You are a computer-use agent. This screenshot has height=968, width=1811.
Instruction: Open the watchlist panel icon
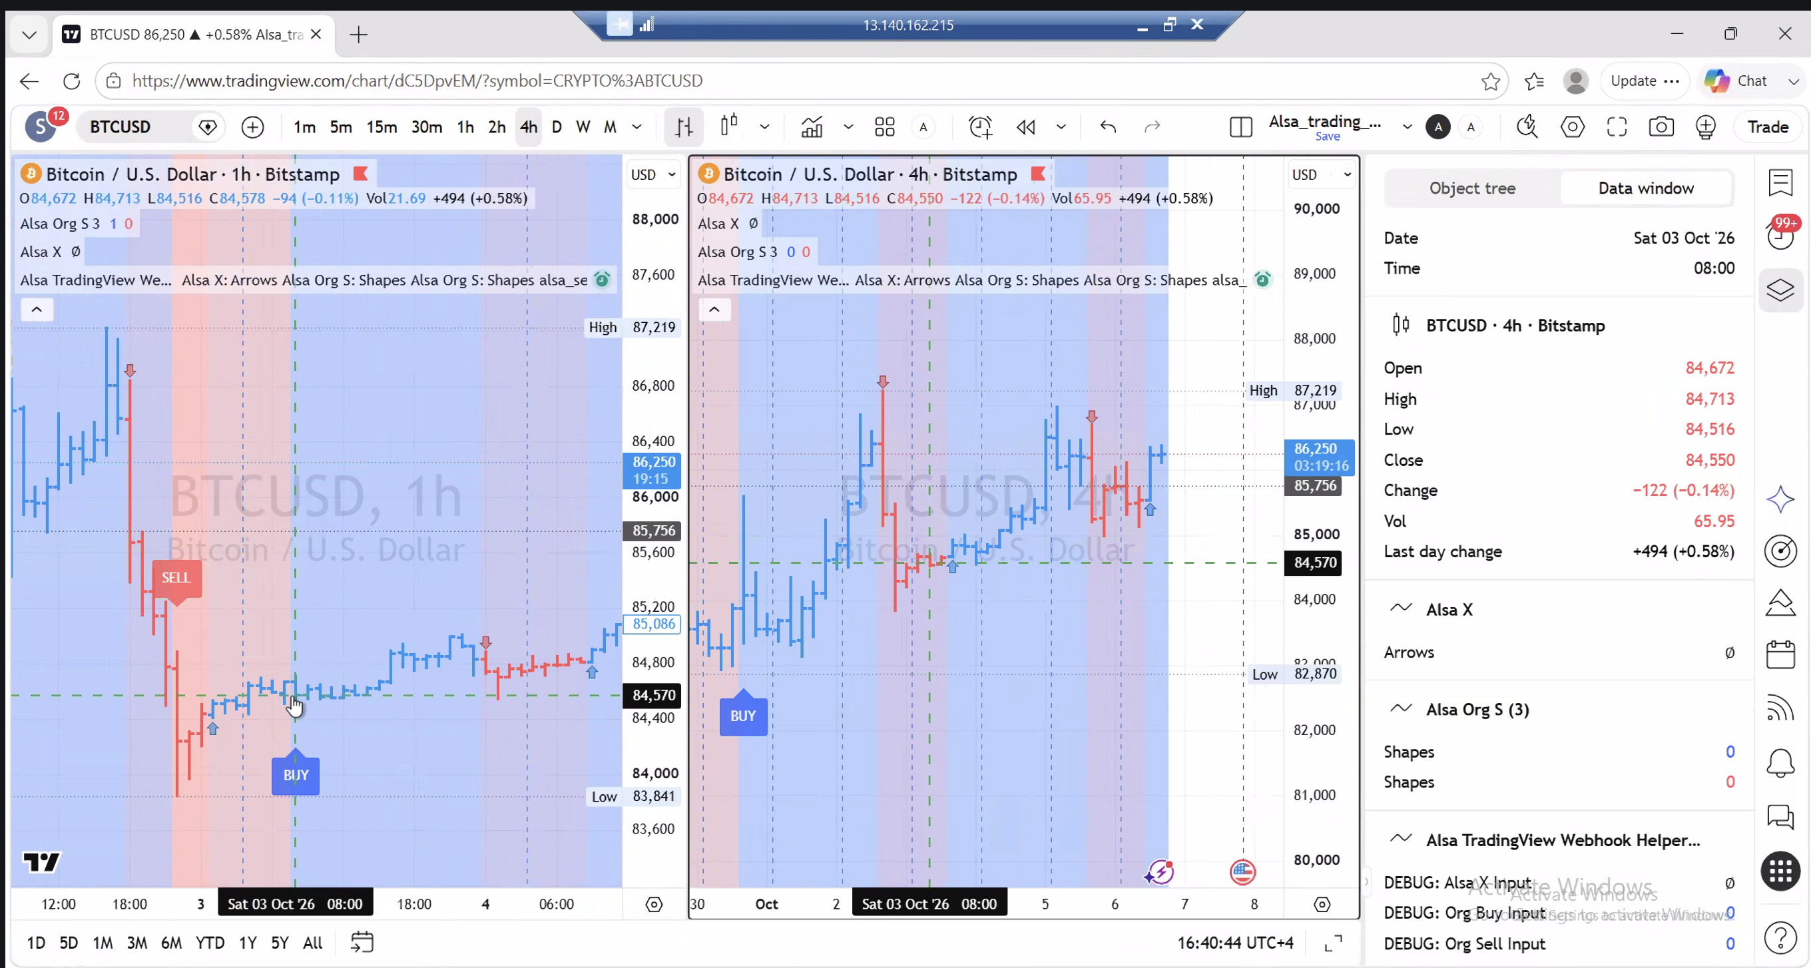point(1780,183)
